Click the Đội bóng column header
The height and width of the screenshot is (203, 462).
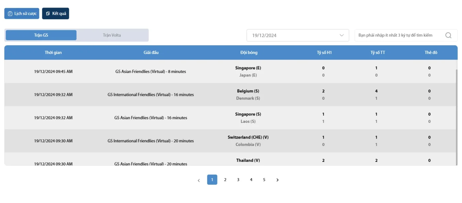249,52
